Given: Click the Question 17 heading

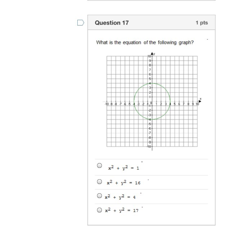Looking at the screenshot, I should tap(112, 23).
